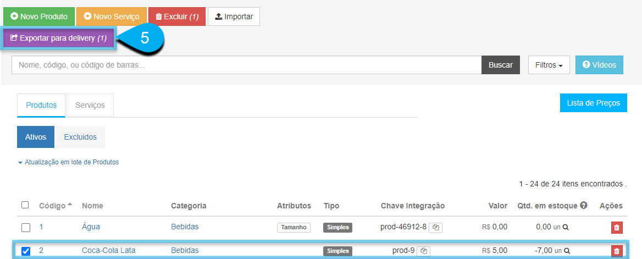This screenshot has height=259, width=642.
Task: Sort by Código column arrow
Action: [70, 205]
